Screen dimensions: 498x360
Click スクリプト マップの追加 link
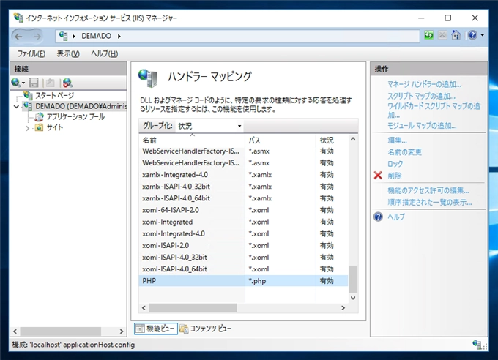click(421, 96)
